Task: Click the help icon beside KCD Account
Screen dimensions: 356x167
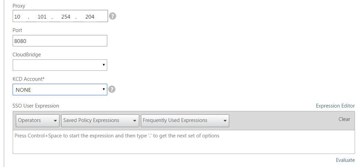Action: 112,89
